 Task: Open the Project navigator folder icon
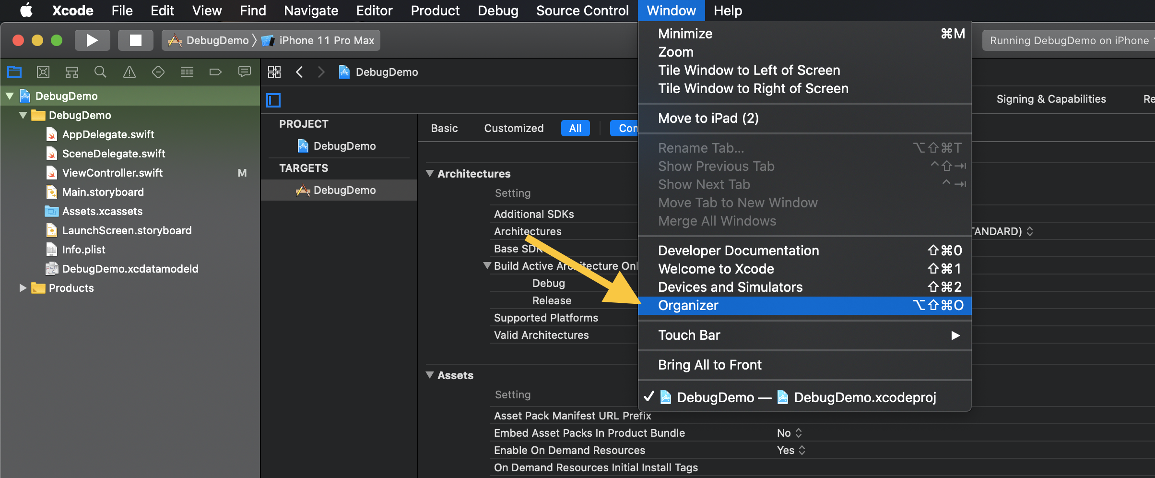(14, 72)
